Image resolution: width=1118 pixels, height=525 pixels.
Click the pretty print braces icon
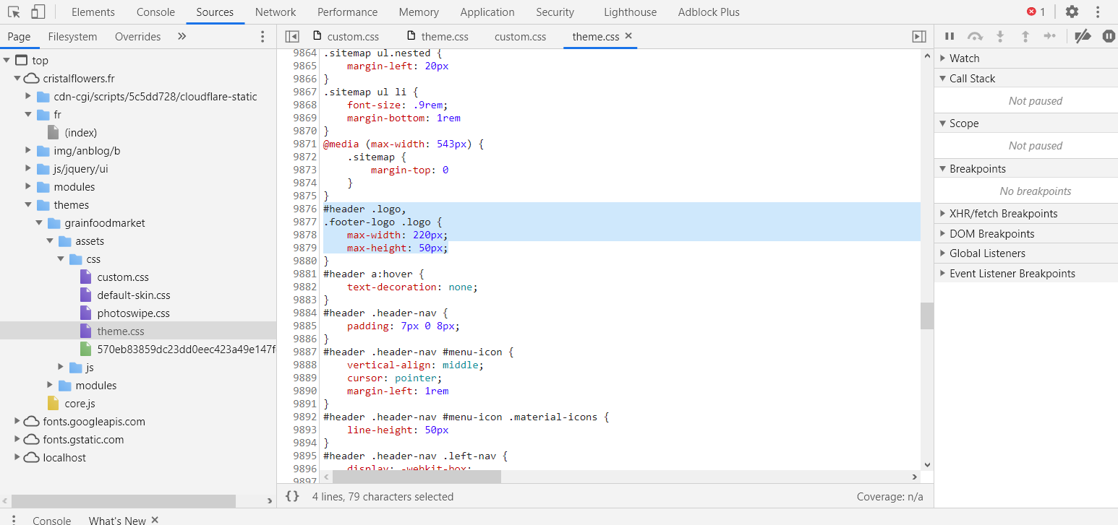[292, 496]
